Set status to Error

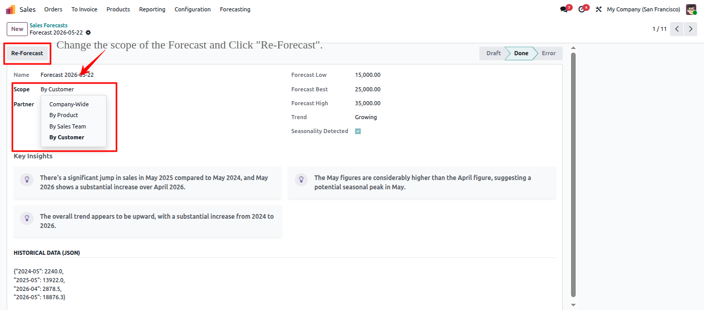tap(548, 53)
